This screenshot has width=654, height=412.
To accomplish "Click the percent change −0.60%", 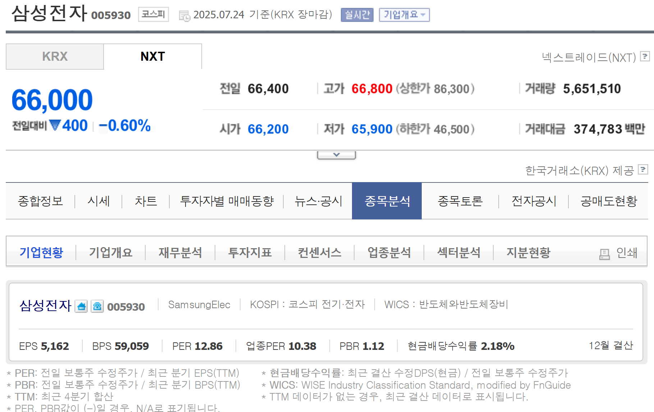I will tap(124, 125).
